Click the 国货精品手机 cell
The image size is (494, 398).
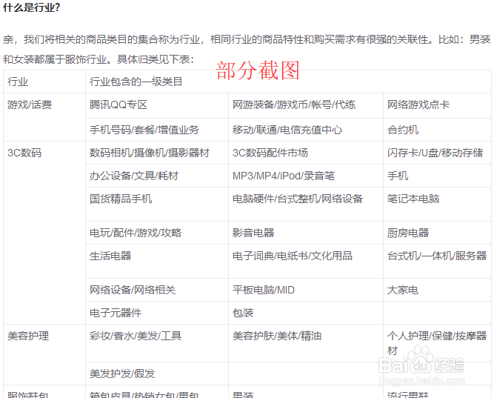coord(157,204)
